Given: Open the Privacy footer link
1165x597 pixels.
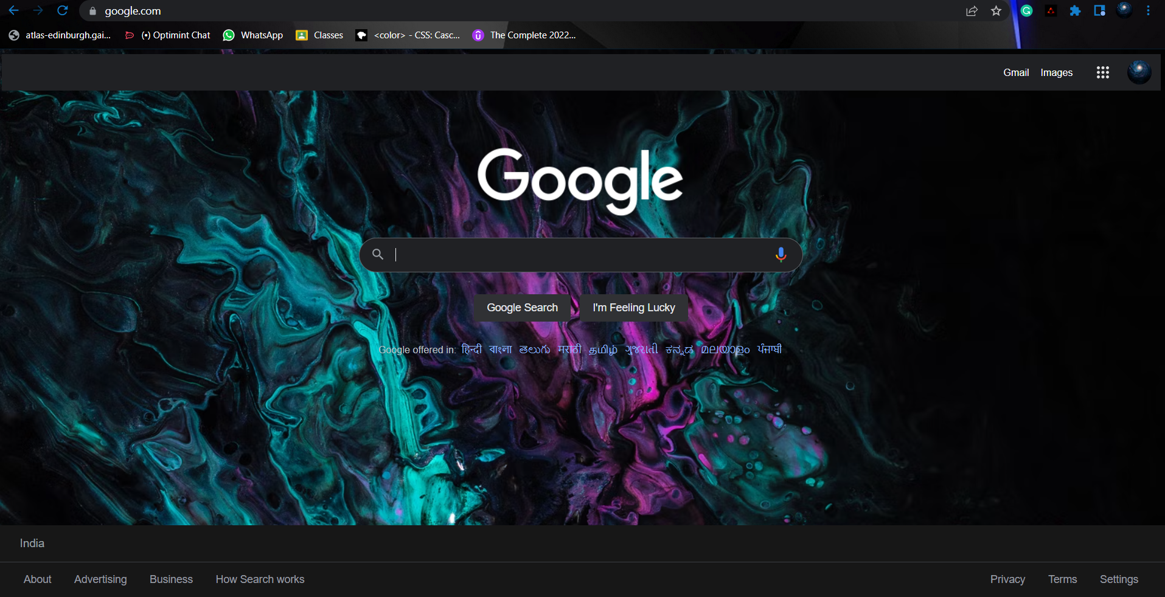Looking at the screenshot, I should (x=1007, y=579).
